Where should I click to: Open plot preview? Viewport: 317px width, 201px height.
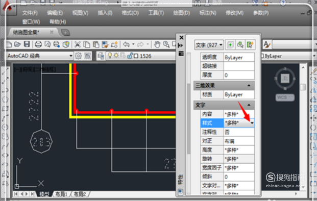coord(47,44)
